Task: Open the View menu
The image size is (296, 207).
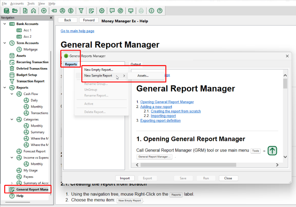Action: (x=41, y=3)
